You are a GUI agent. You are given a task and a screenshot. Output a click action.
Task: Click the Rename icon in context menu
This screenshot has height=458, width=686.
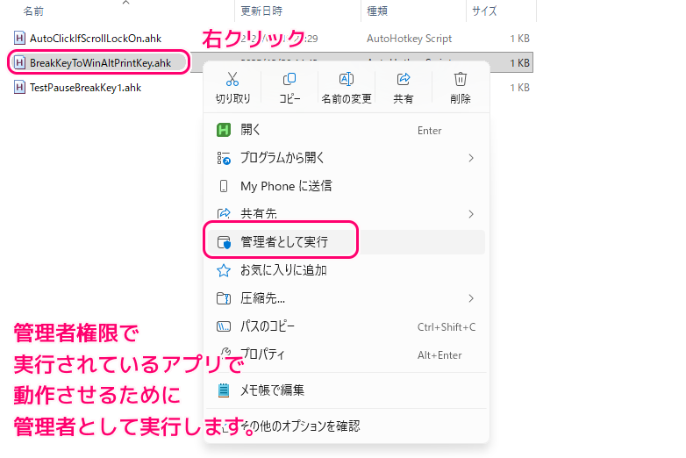(x=346, y=79)
